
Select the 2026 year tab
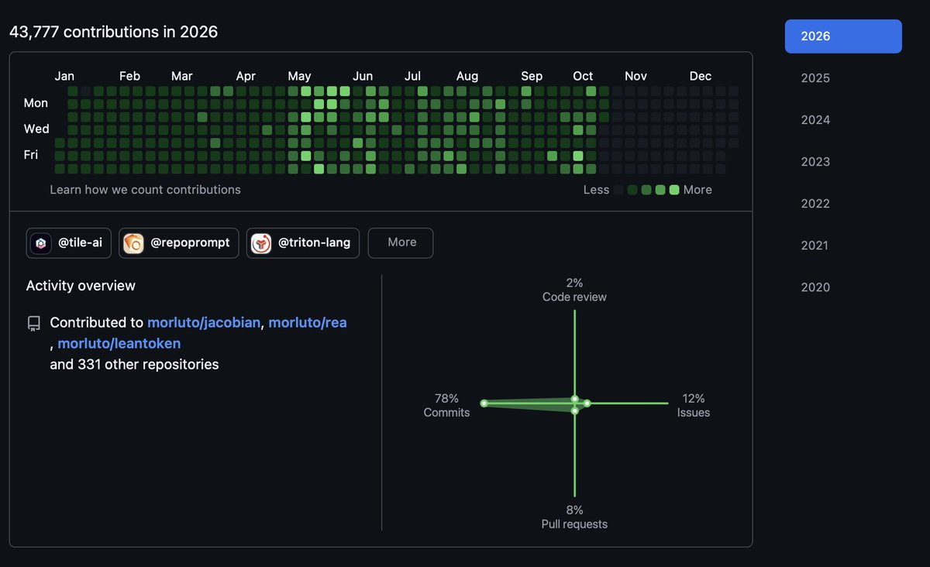click(x=843, y=36)
